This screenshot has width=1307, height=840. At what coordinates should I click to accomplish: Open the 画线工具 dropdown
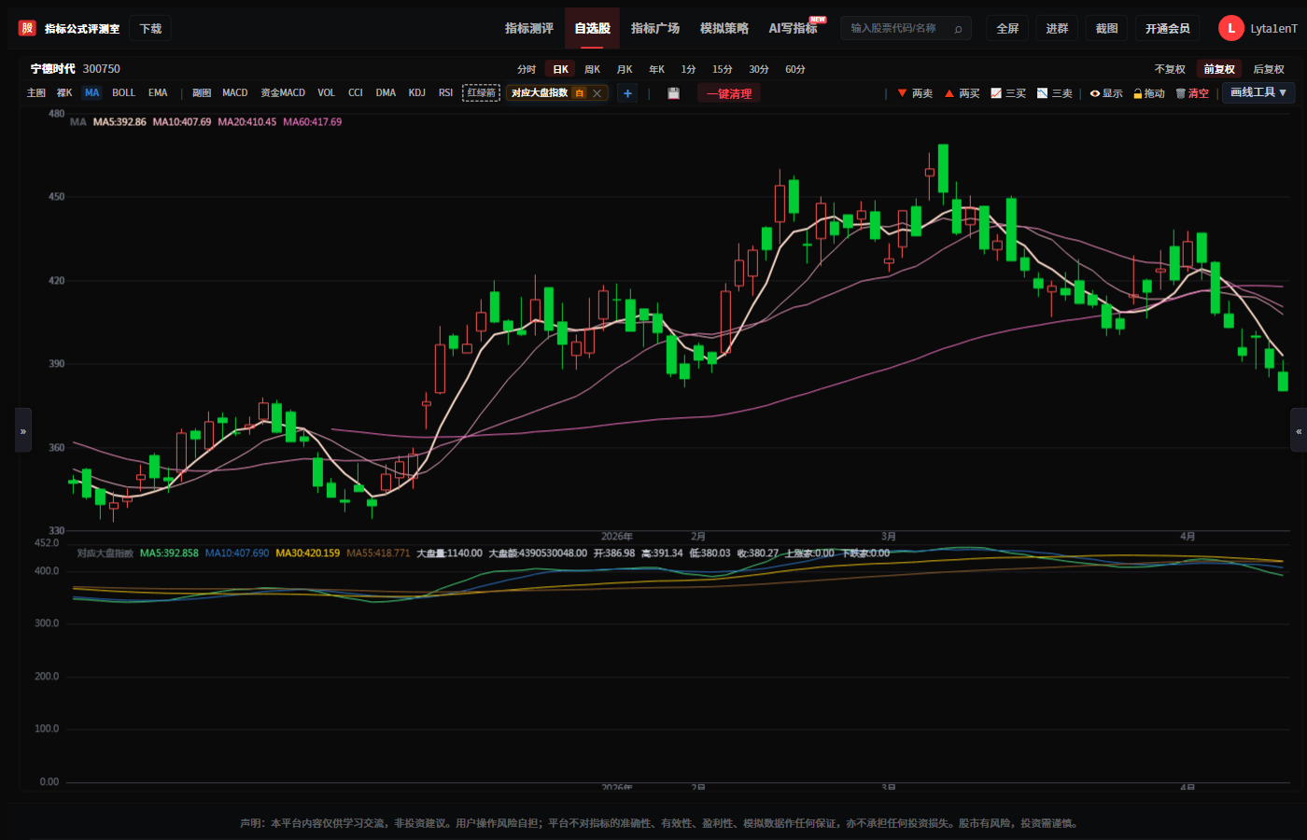coord(1258,92)
